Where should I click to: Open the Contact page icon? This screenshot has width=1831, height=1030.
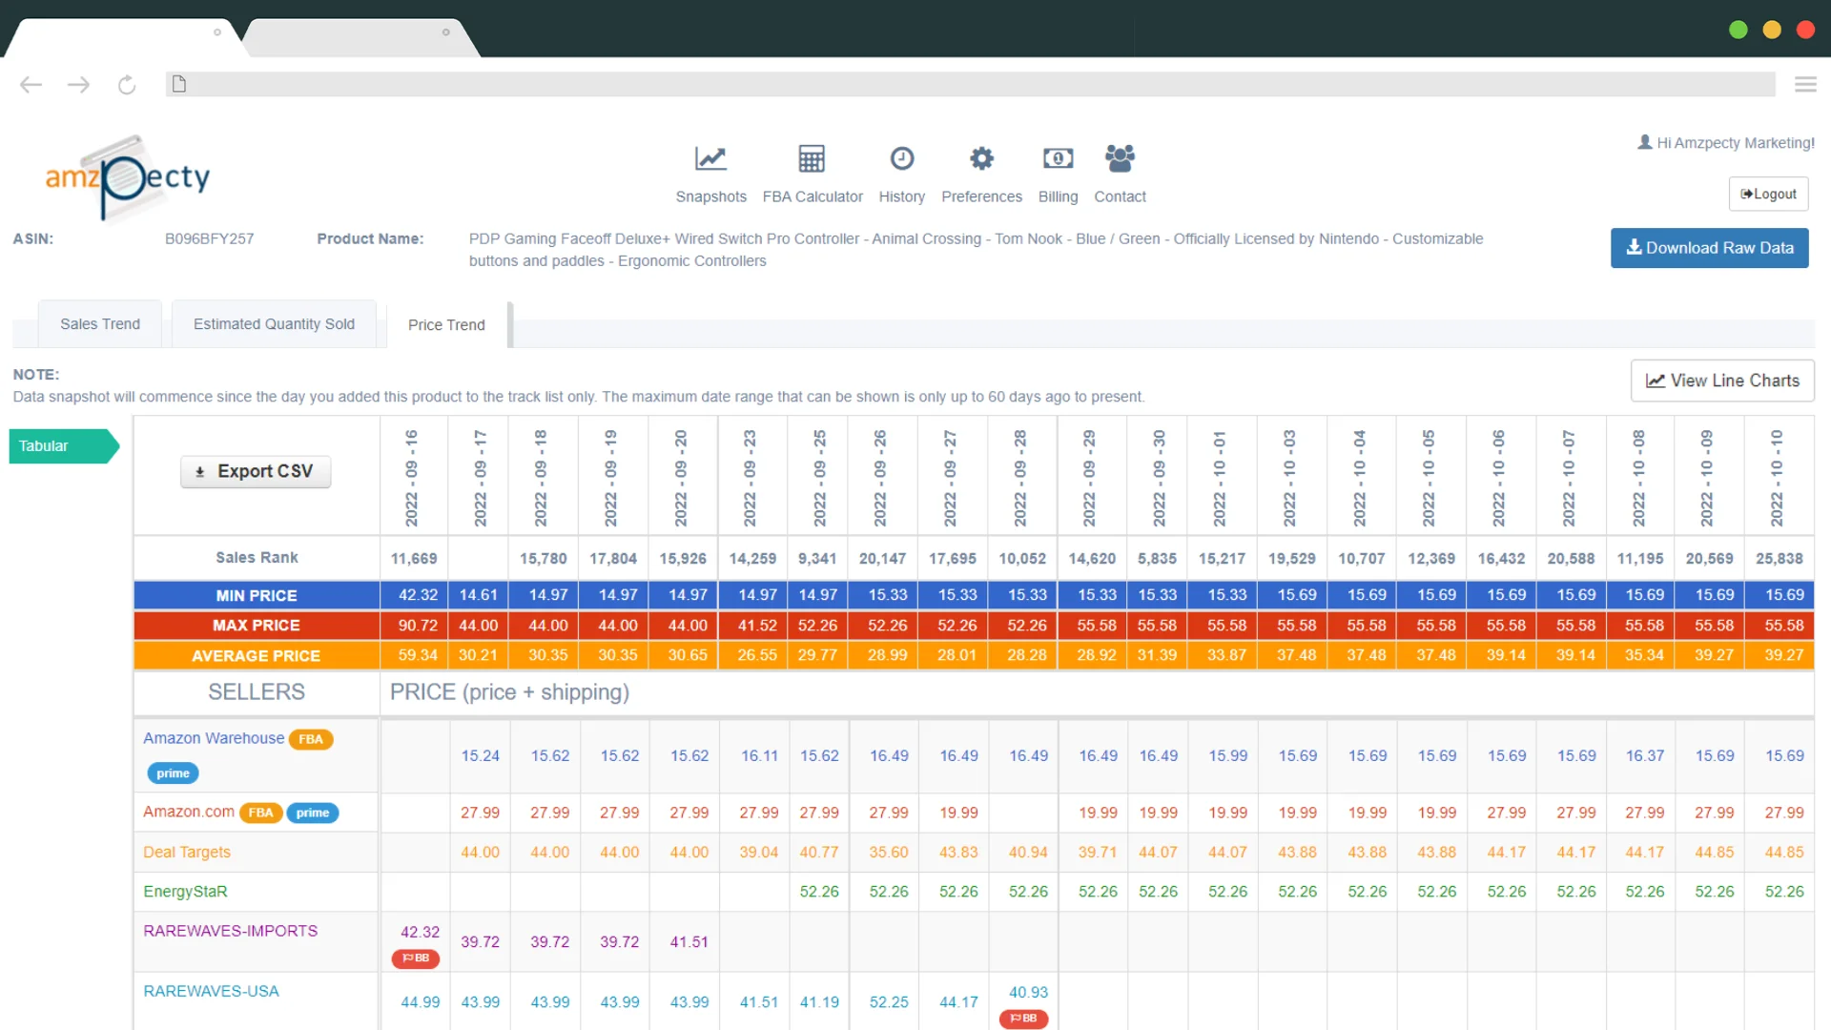click(1120, 158)
